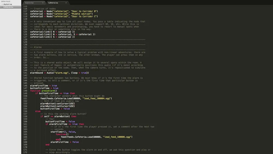The image size is (273, 154).
Task: Place cursor on the startTimer call
Action: [57, 132]
